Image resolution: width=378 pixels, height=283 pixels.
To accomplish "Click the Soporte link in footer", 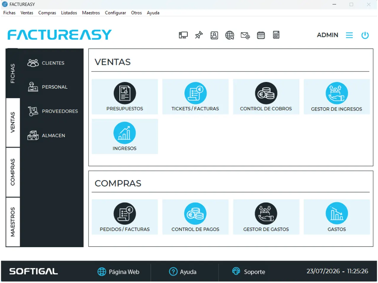I will 249,271.
